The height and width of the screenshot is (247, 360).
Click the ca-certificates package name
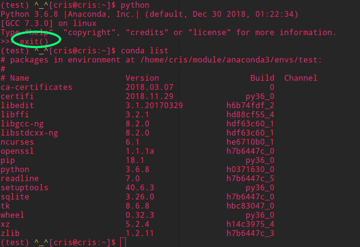[x=37, y=87]
